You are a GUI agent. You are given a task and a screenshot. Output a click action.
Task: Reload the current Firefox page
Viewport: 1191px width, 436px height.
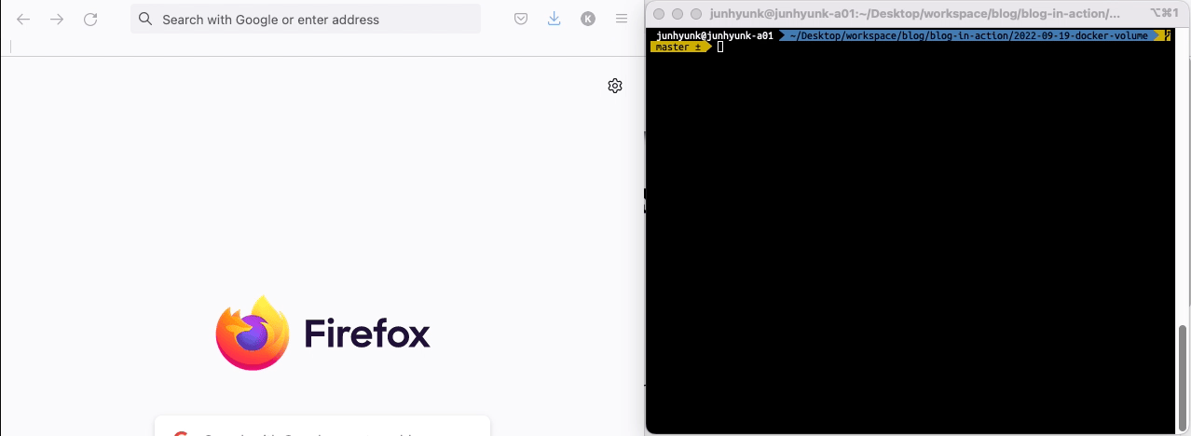click(x=90, y=19)
